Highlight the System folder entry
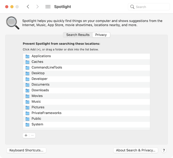This screenshot has height=158, width=173. coord(37,124)
